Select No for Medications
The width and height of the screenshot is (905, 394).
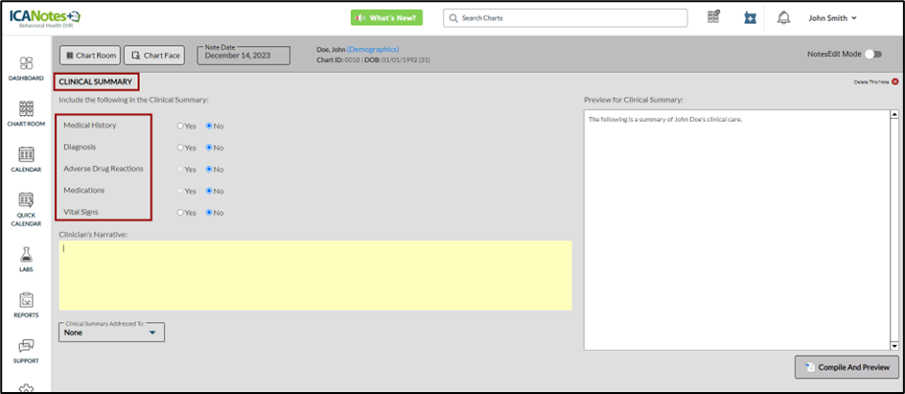[x=210, y=191]
